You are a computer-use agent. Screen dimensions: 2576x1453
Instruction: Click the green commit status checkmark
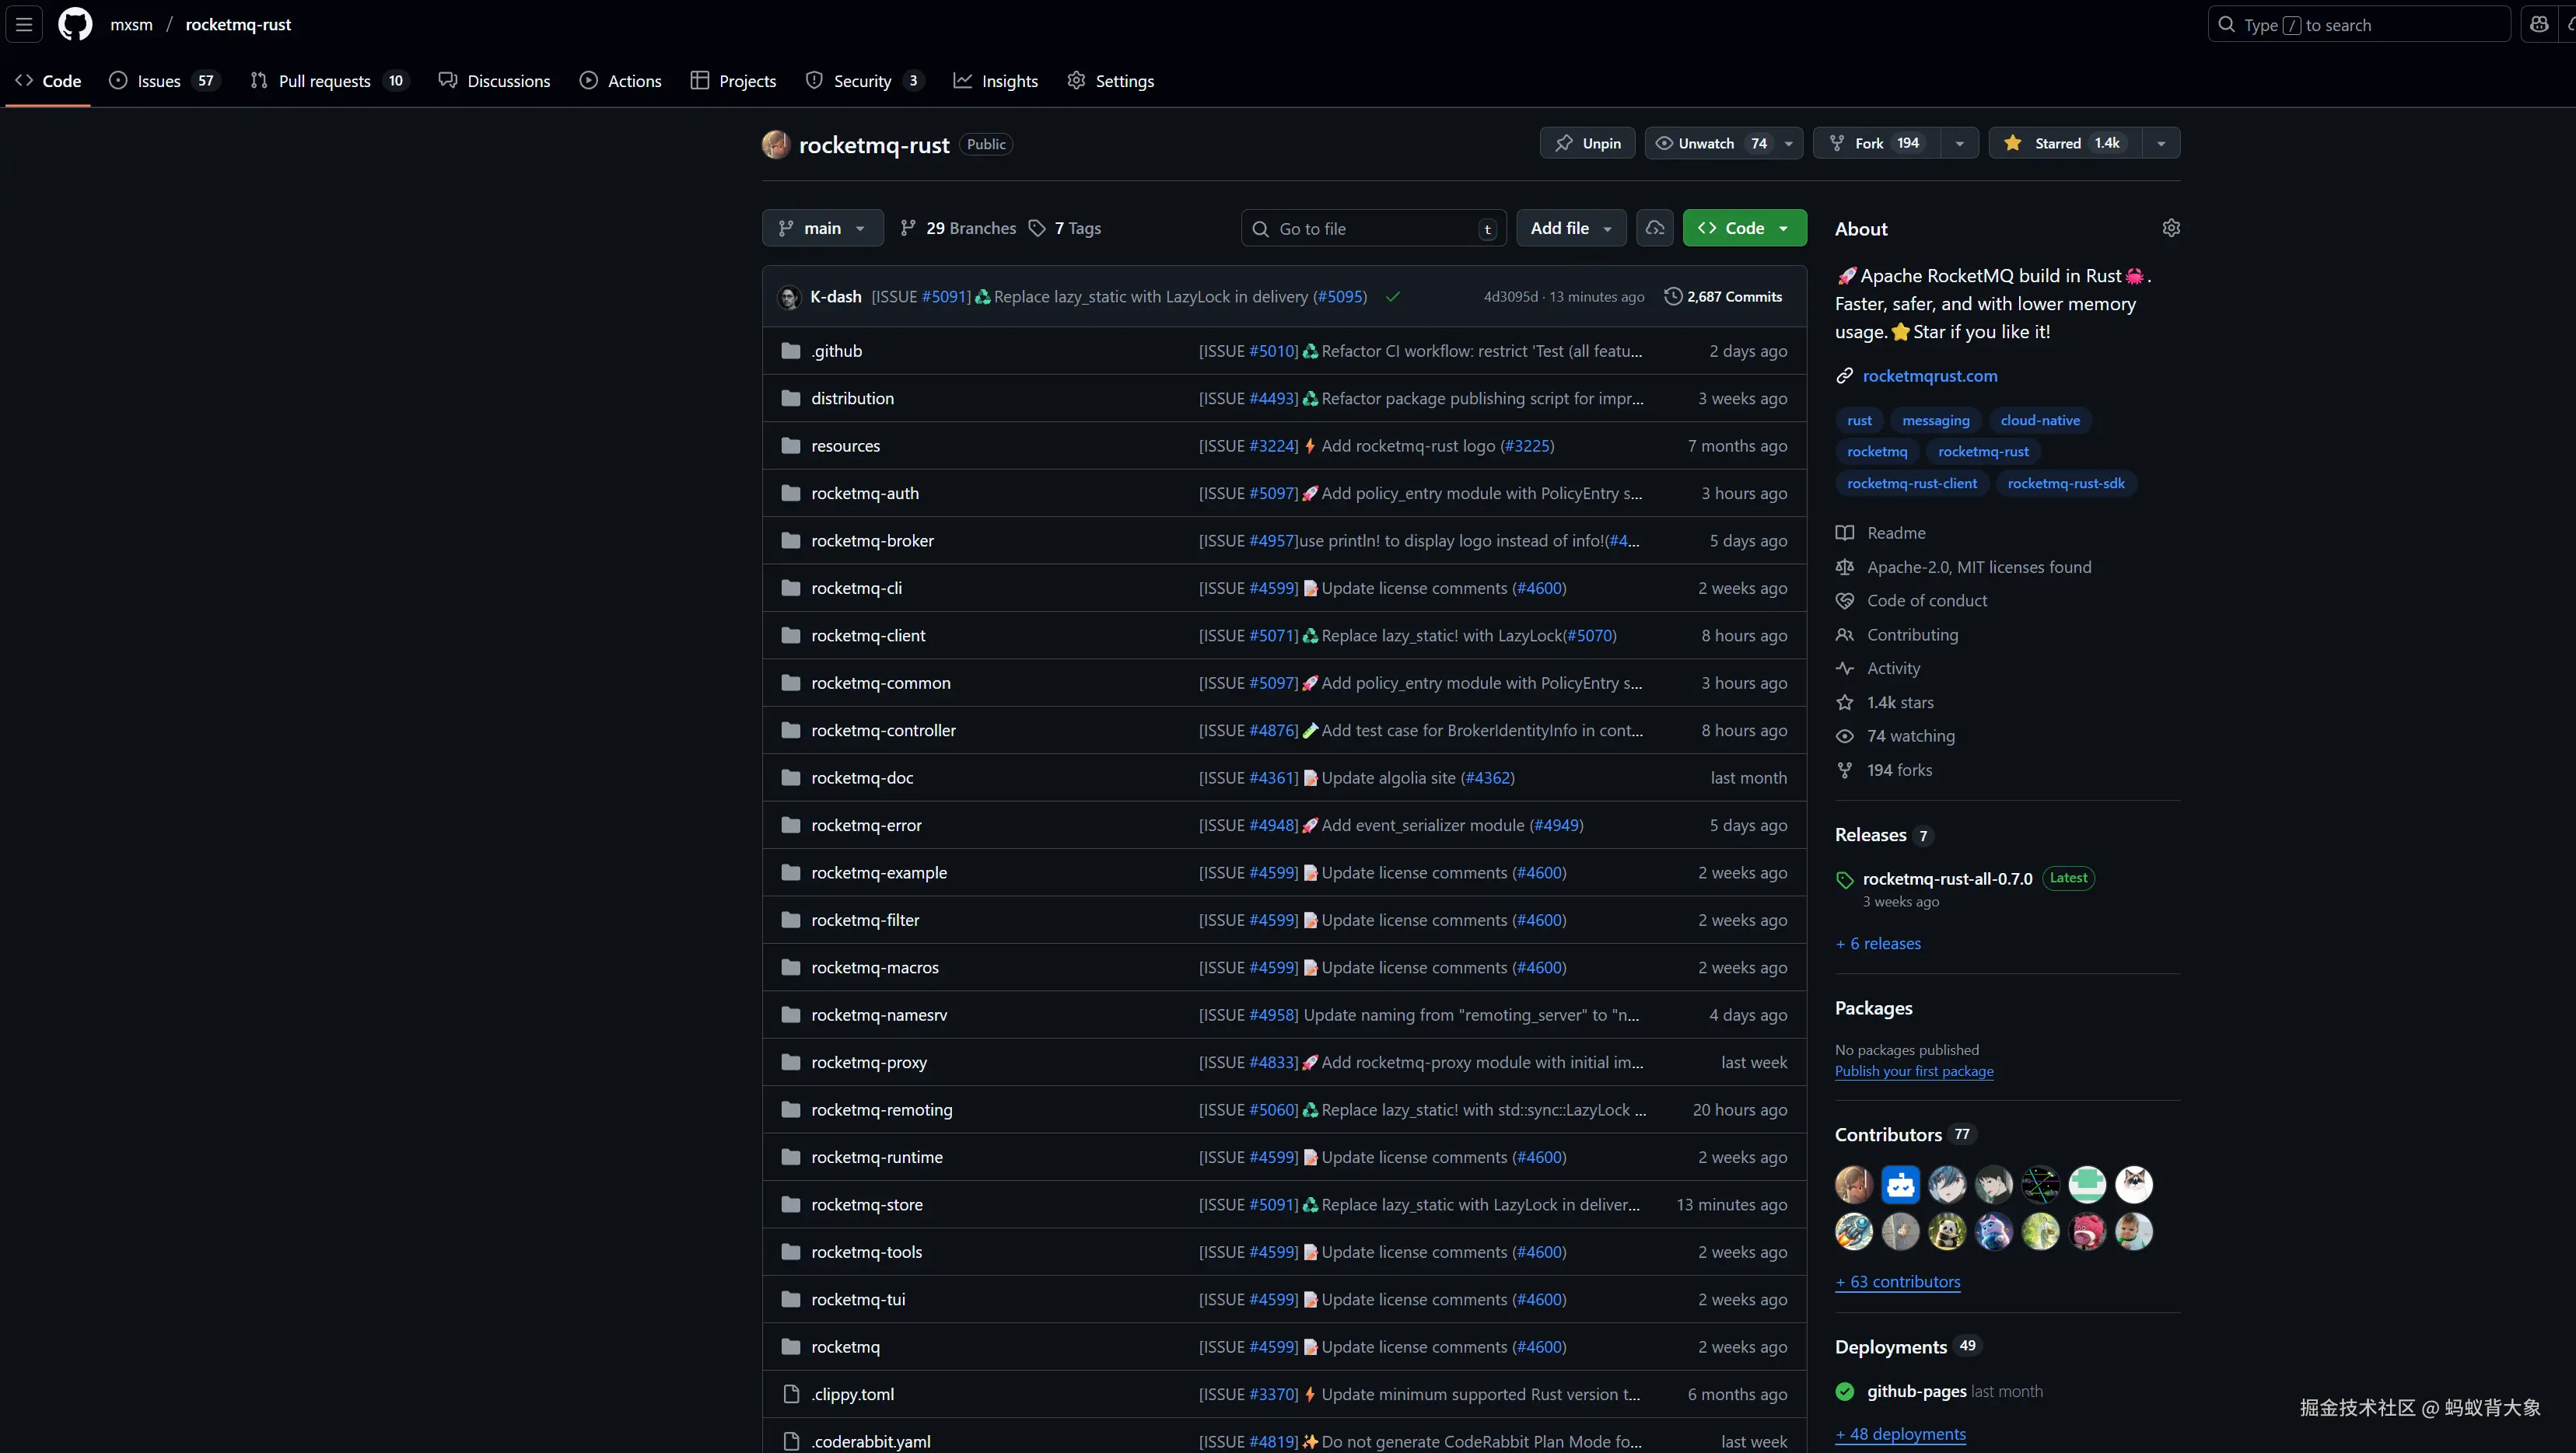tap(1392, 297)
